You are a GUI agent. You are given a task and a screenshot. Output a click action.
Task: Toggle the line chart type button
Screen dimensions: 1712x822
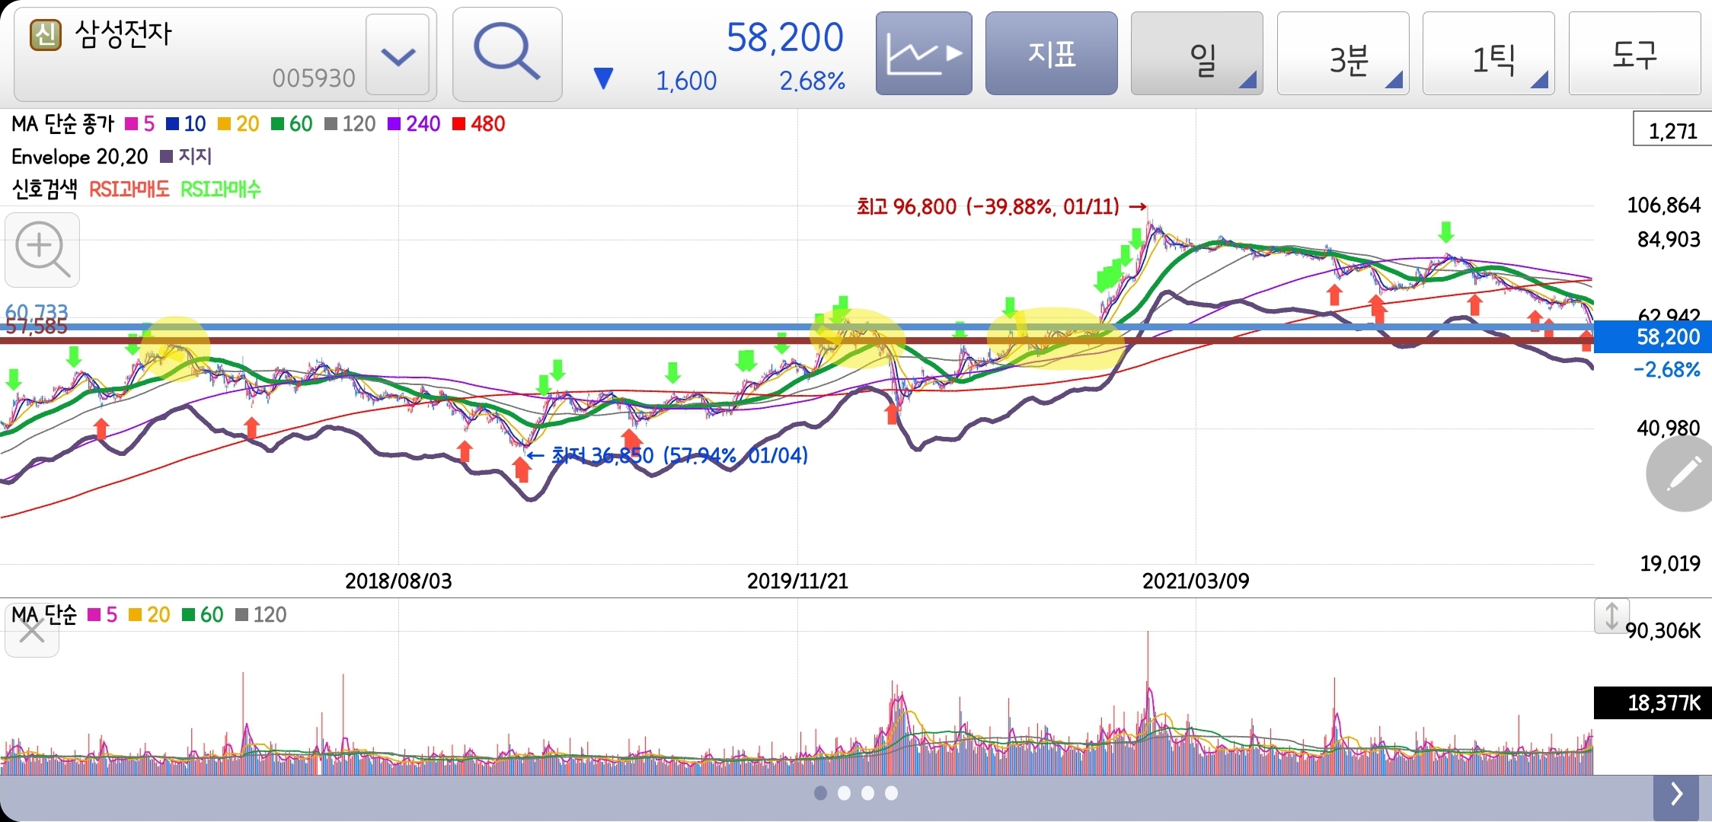[924, 53]
